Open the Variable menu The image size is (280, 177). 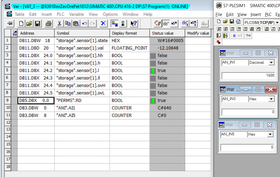pyautogui.click(x=76, y=14)
